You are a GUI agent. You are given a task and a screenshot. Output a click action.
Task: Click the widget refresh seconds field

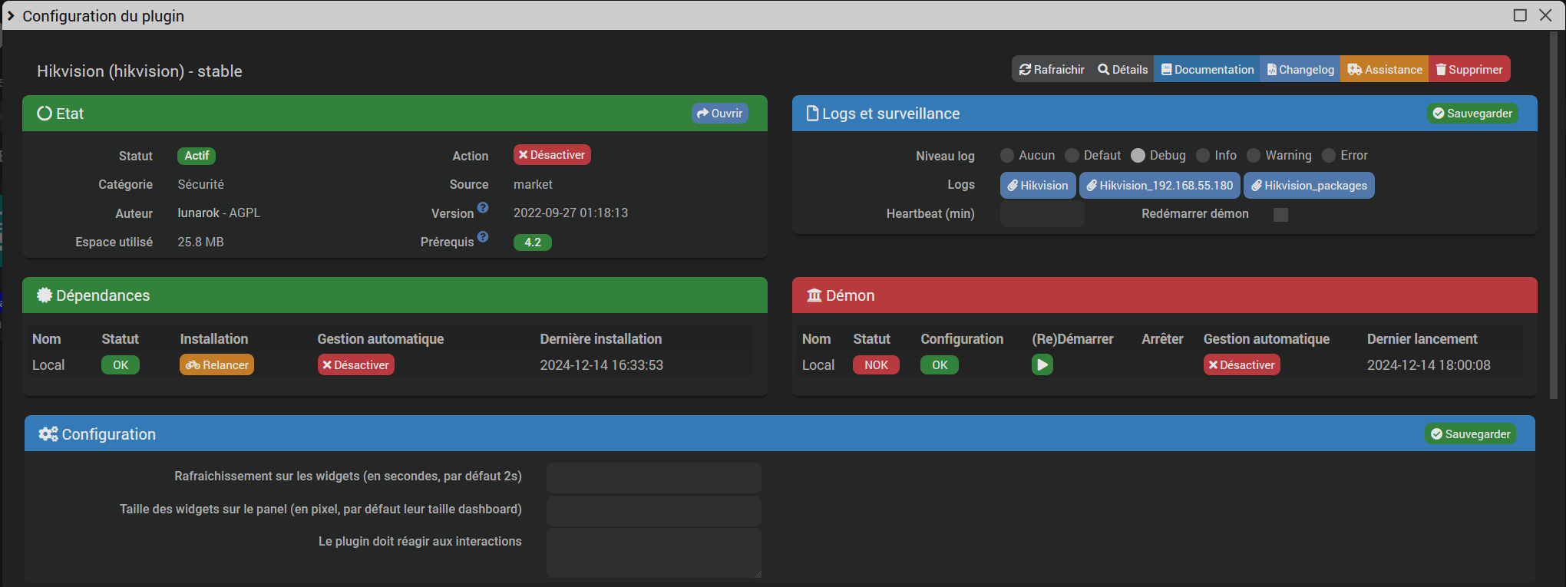coord(654,477)
